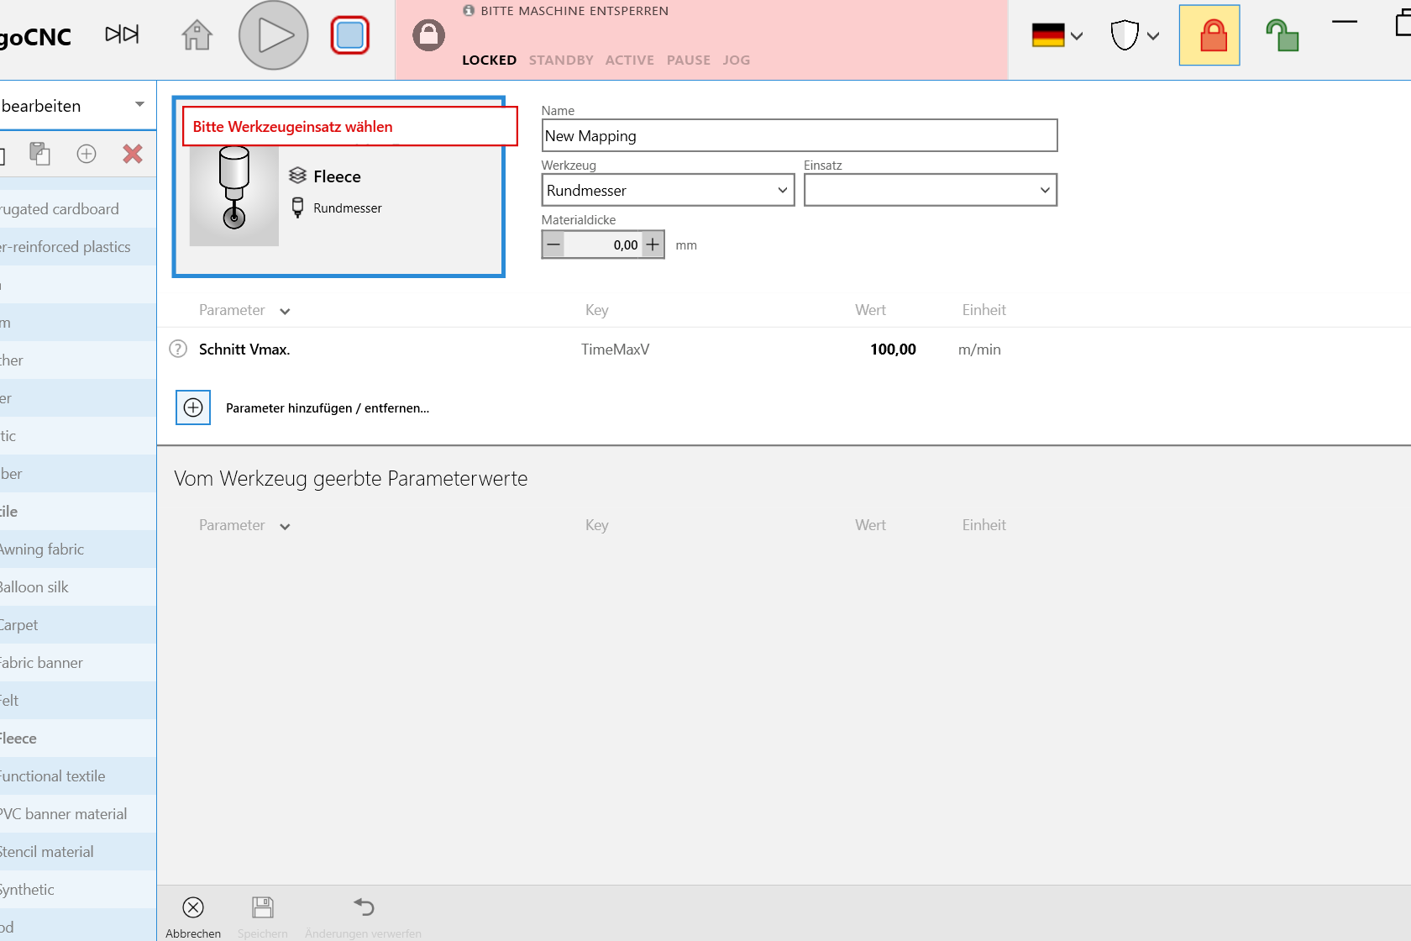Viewport: 1411px width, 941px height.
Task: Click the LOCKED status tab
Action: [x=490, y=60]
